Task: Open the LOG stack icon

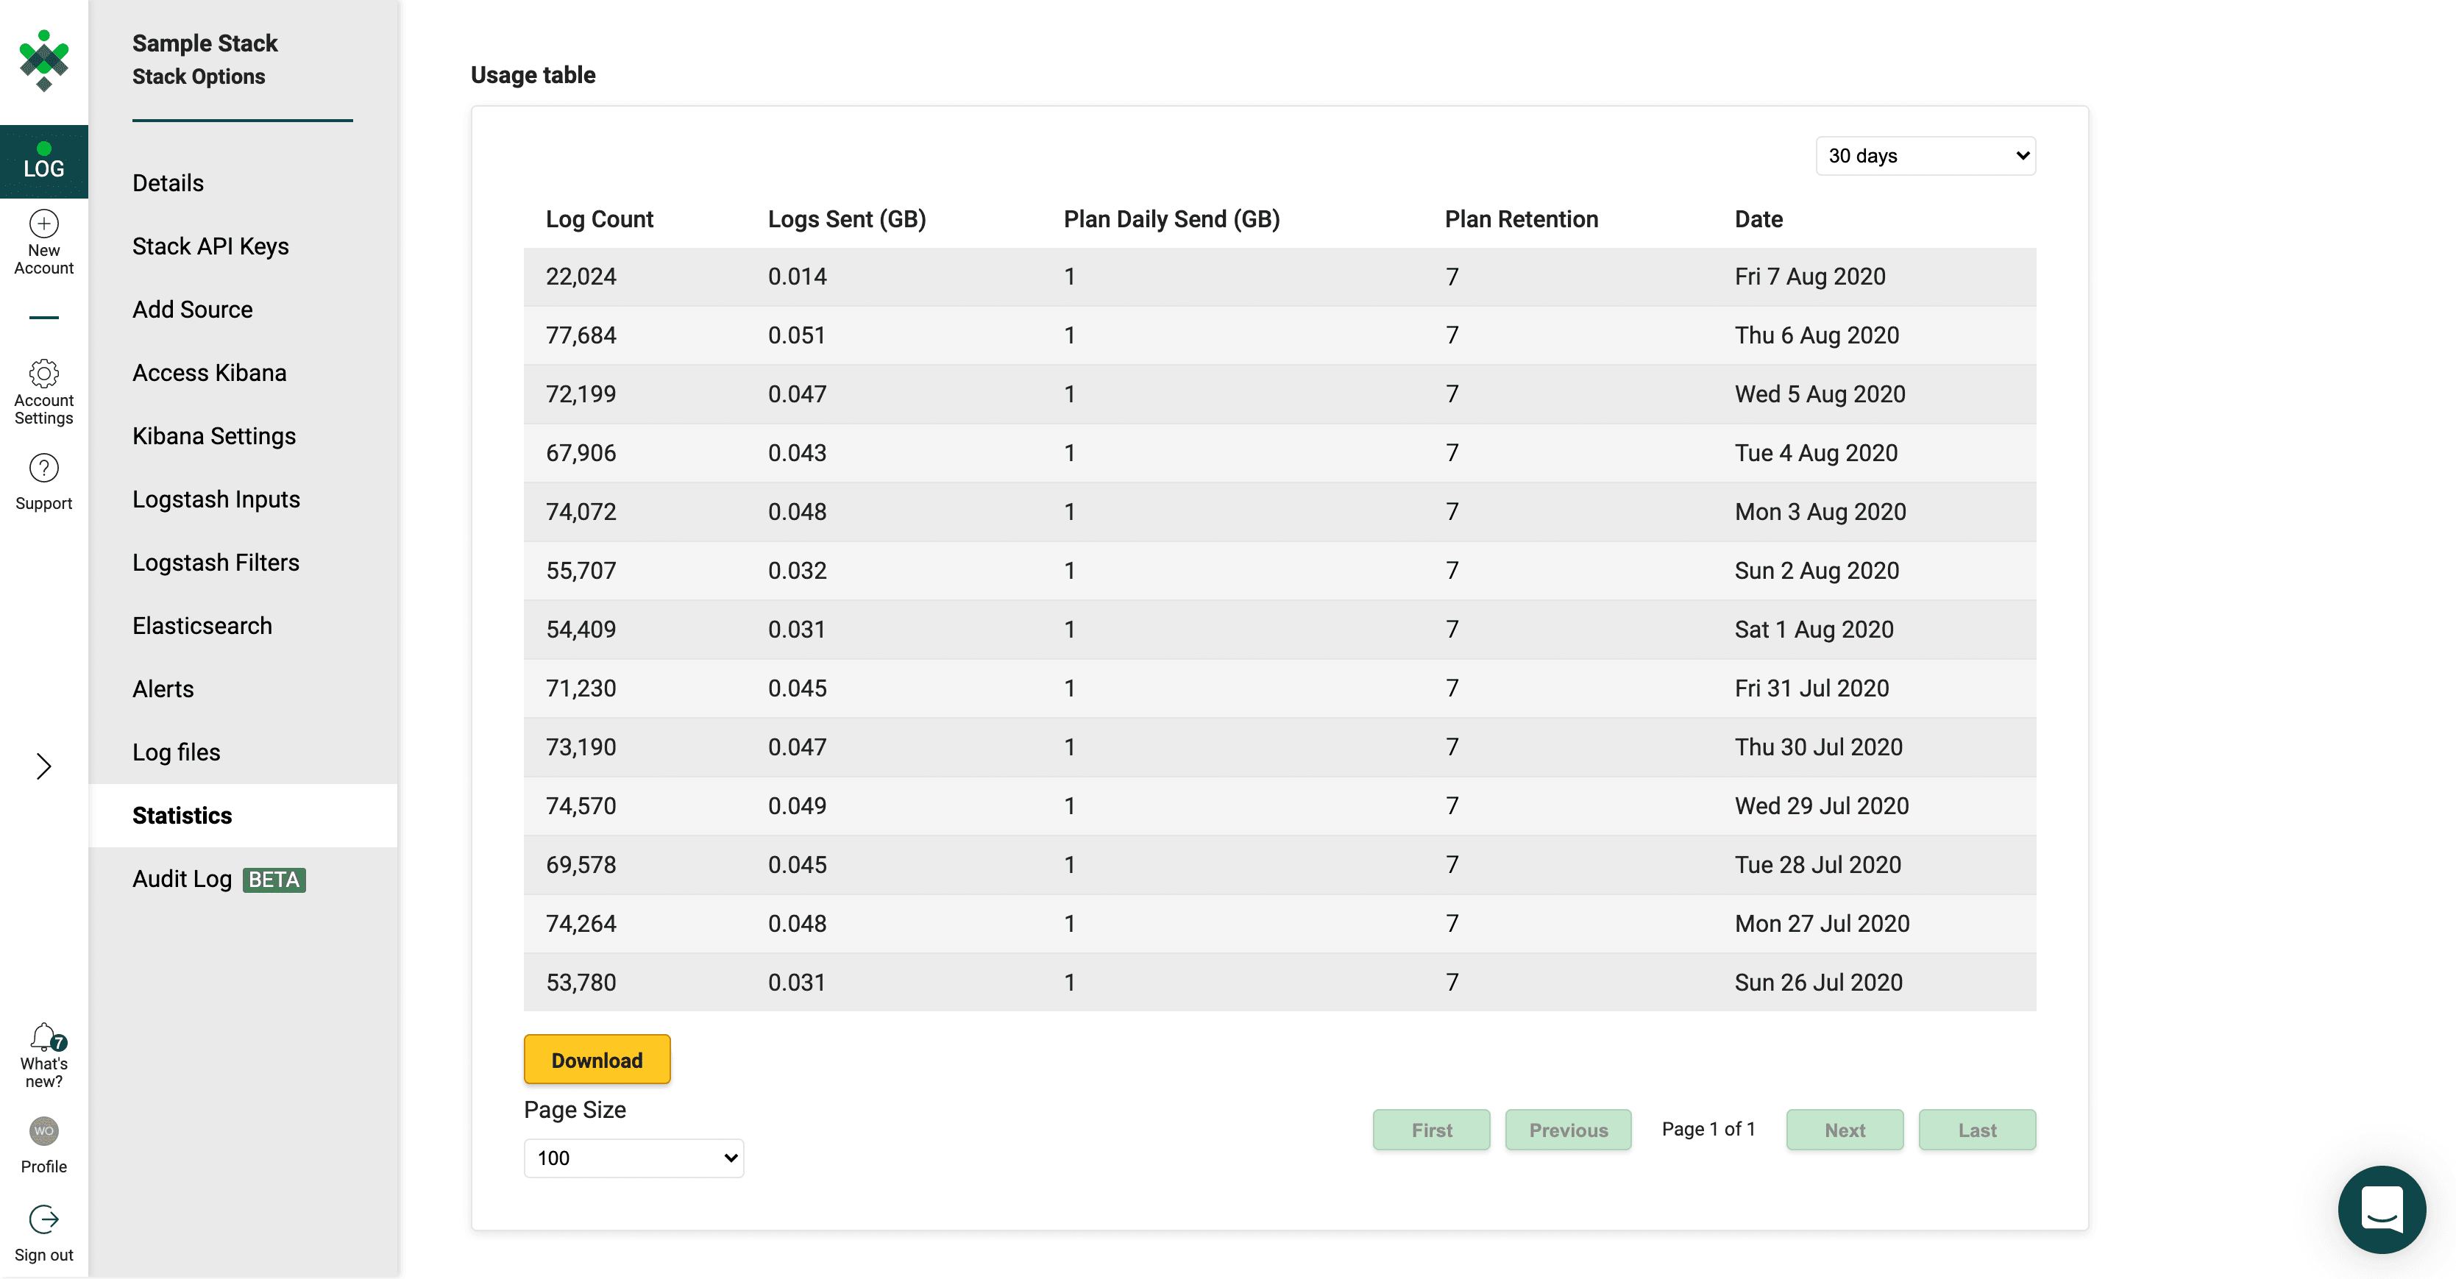Action: point(44,161)
